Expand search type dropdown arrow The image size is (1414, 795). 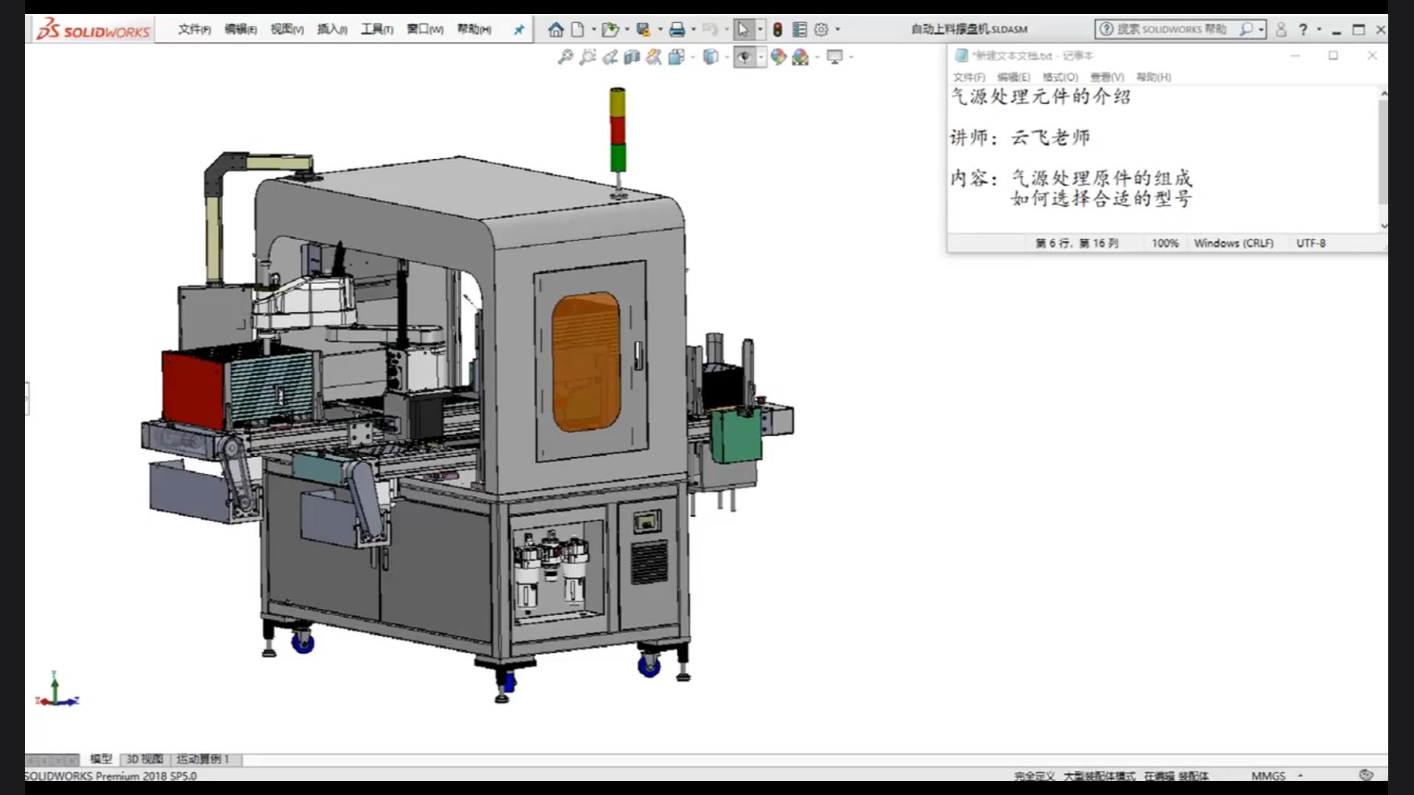[x=1262, y=29]
